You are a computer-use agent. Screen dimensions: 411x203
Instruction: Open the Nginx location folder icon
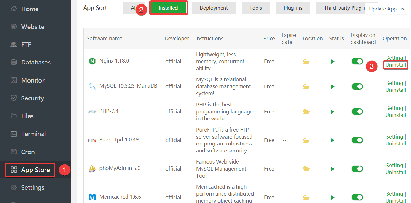[x=306, y=61]
